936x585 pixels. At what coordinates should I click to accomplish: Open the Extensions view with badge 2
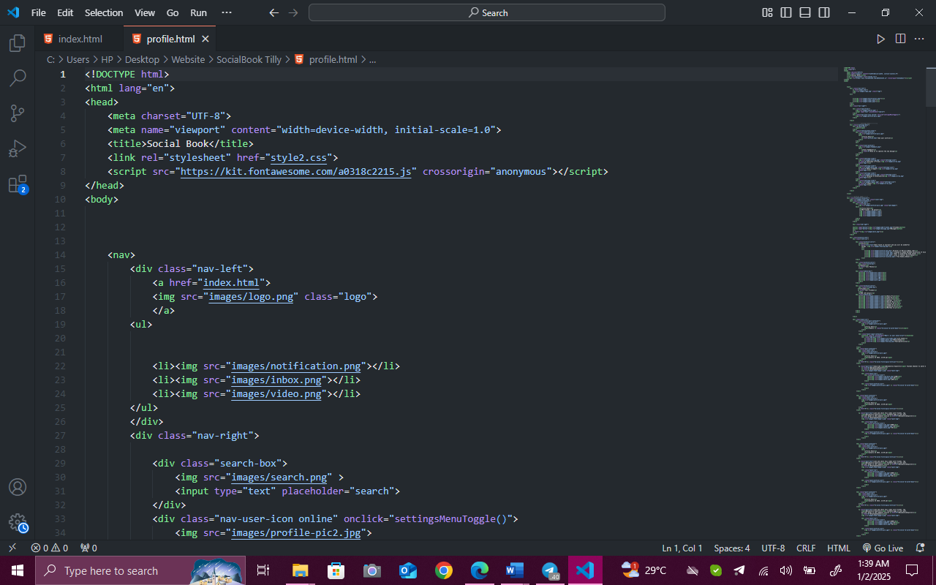[18, 184]
